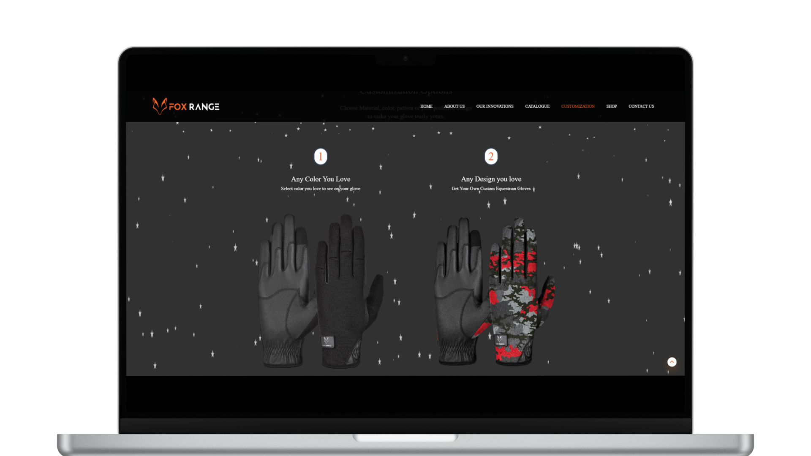Go to the About Us page
This screenshot has width=811, height=456.
tap(454, 106)
